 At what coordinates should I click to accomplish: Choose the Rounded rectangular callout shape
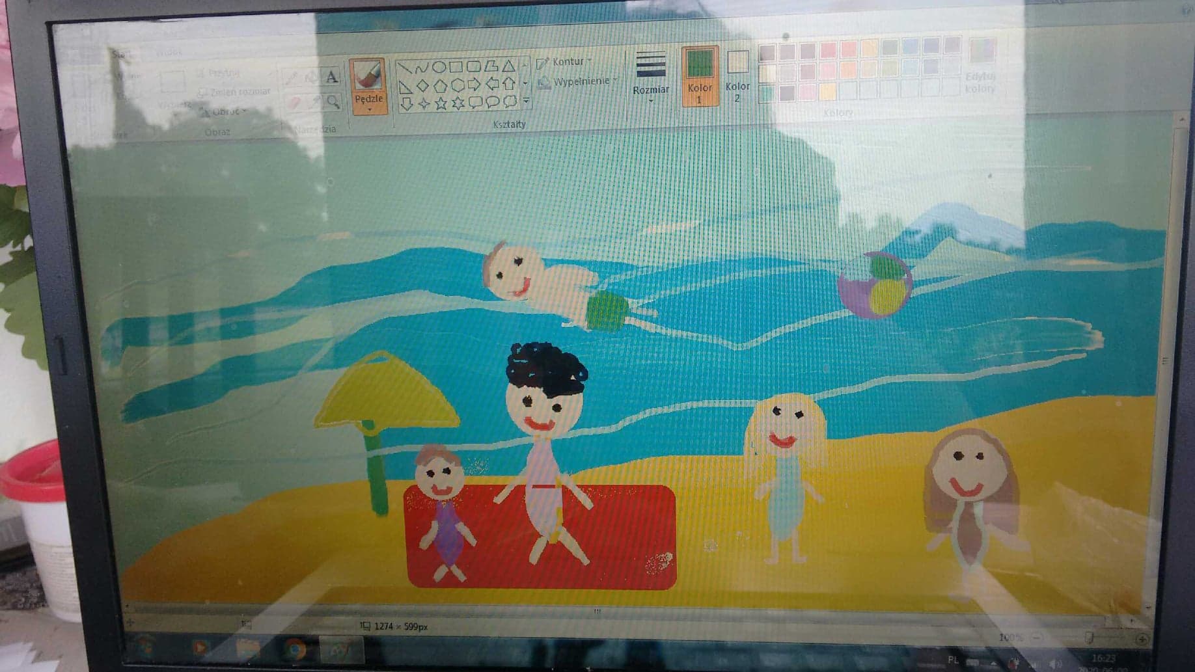pos(476,102)
